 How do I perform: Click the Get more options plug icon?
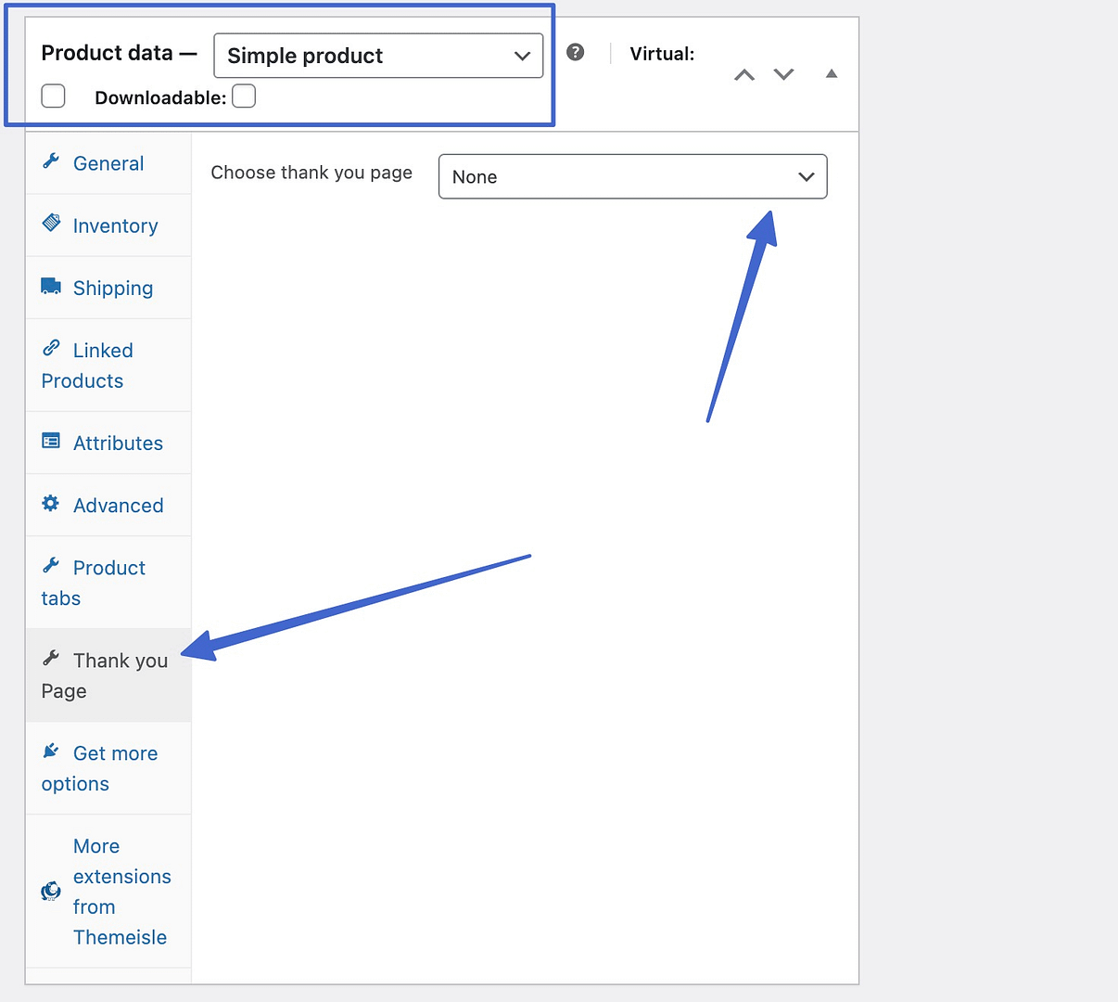(51, 751)
